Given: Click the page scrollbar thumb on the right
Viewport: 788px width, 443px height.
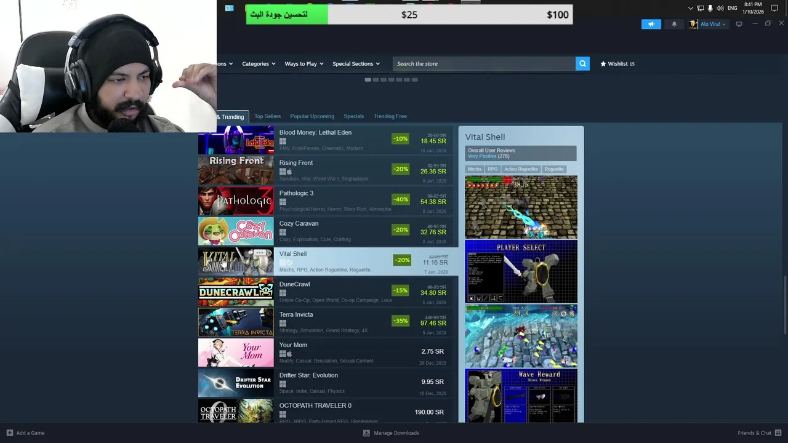Looking at the screenshot, I should click(x=785, y=306).
